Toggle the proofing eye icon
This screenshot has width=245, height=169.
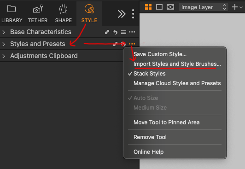[170, 7]
